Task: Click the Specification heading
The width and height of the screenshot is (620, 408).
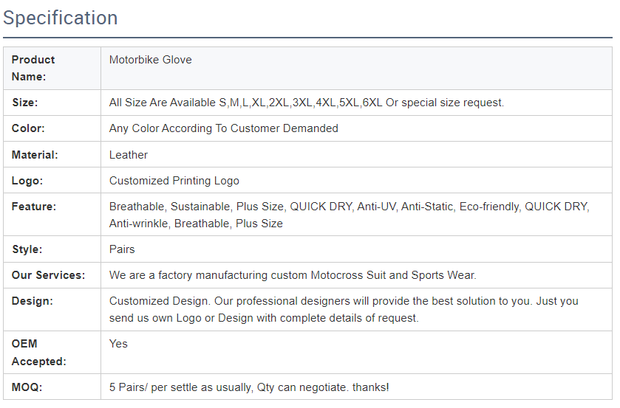Action: [x=61, y=18]
